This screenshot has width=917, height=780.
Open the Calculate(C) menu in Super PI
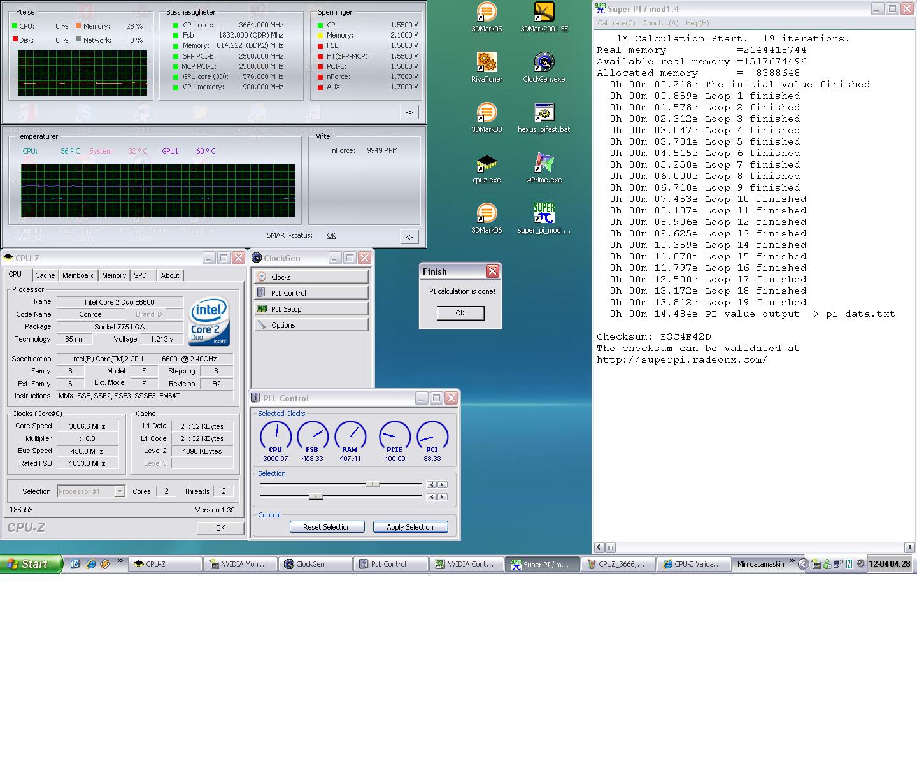tap(616, 23)
